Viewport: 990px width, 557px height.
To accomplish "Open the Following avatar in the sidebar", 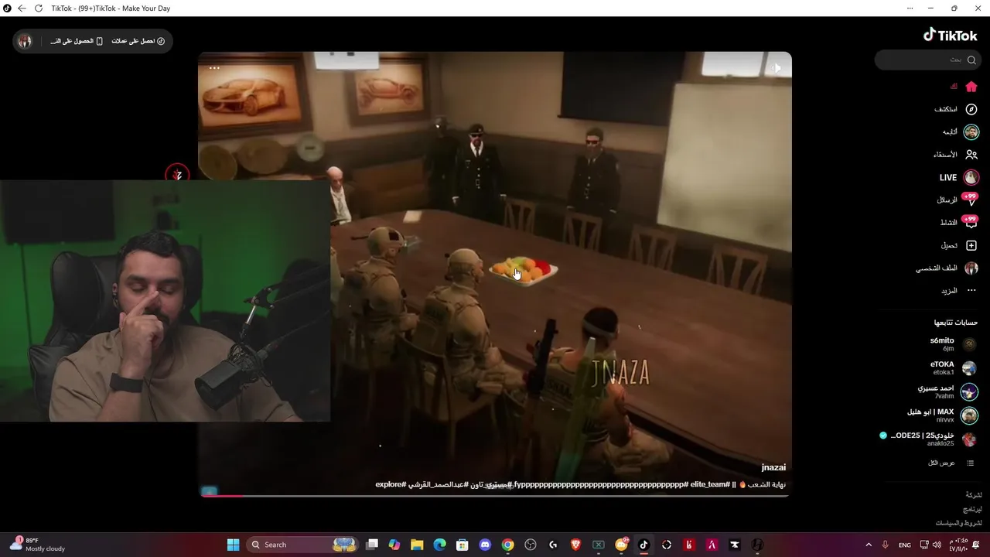I will [971, 132].
